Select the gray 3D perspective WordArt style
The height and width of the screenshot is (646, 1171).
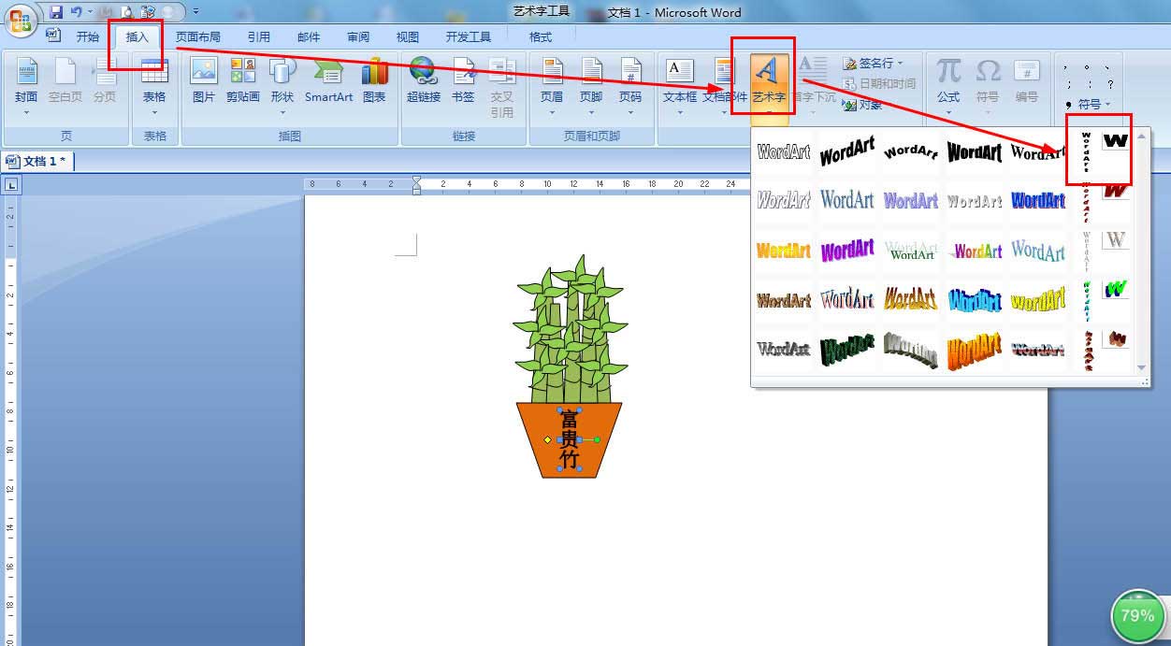coord(911,351)
